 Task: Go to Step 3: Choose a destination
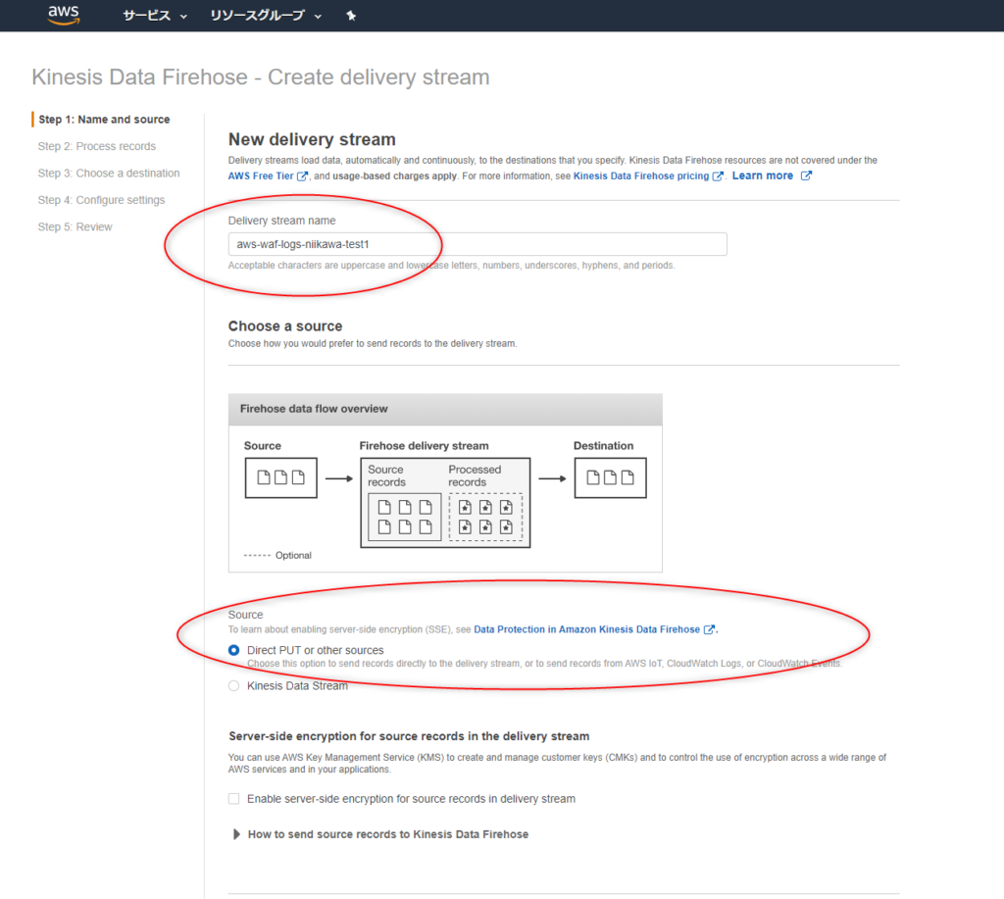[108, 174]
